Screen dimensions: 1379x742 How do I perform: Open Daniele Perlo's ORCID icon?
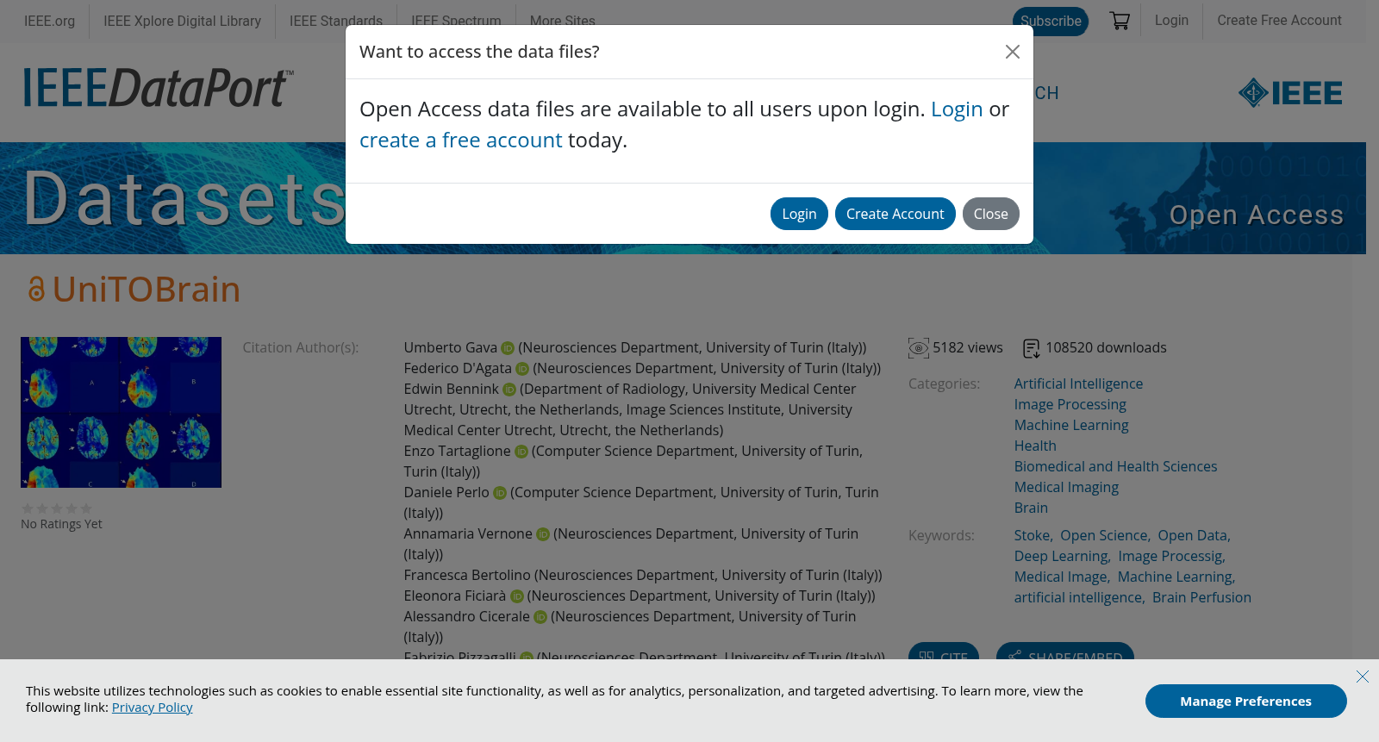(500, 493)
